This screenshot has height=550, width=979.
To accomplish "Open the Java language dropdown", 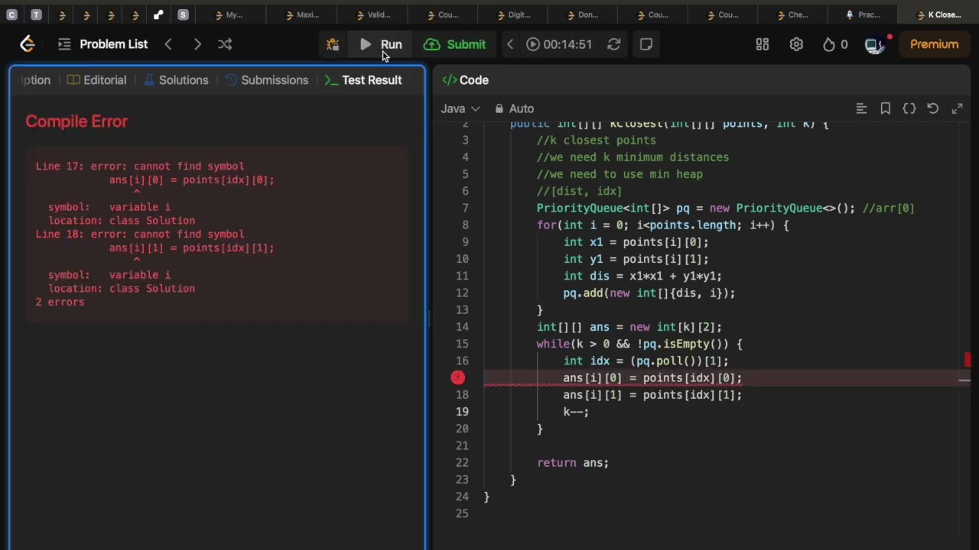I will coord(460,108).
